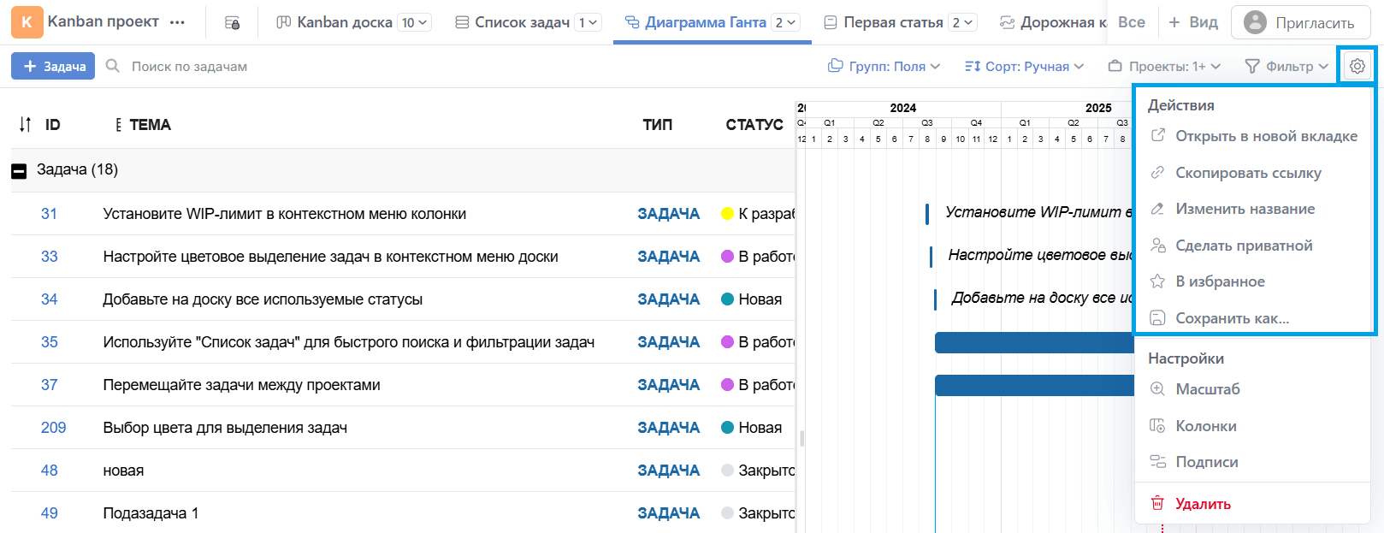Open the Сорт: Ручная sorting dropdown
The width and height of the screenshot is (1384, 533).
1024,66
